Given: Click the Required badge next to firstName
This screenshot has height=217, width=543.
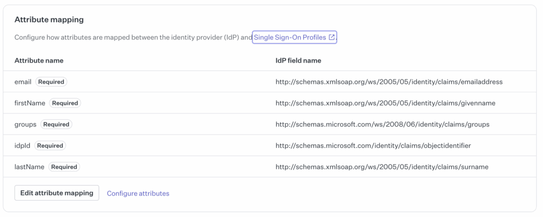Looking at the screenshot, I should (65, 103).
